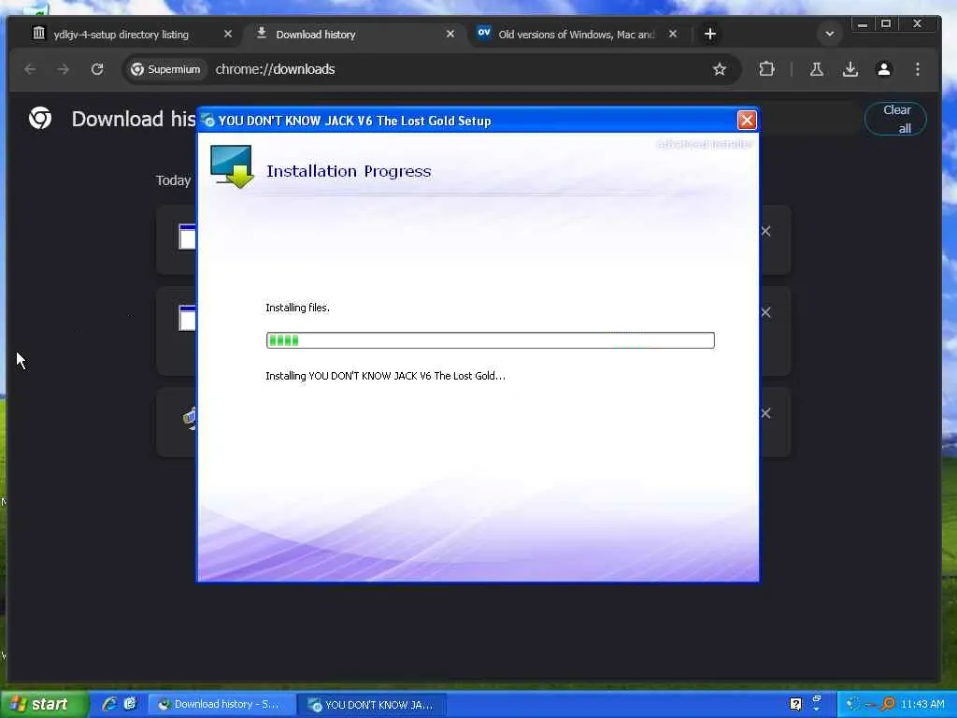Image resolution: width=957 pixels, height=718 pixels.
Task: Click the second quick launch icon
Action: click(130, 704)
